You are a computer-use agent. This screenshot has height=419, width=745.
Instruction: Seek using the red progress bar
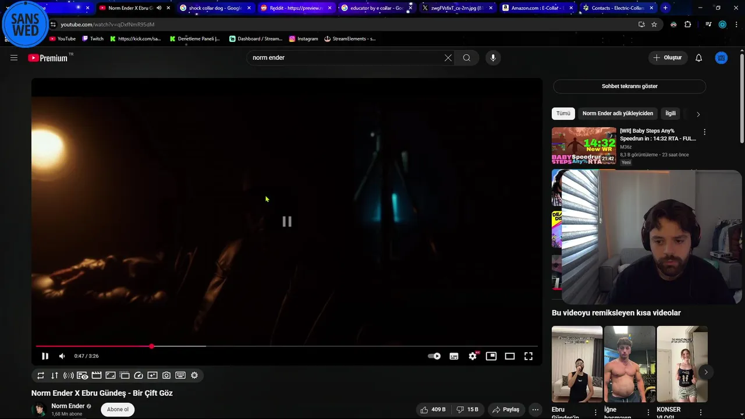point(286,346)
